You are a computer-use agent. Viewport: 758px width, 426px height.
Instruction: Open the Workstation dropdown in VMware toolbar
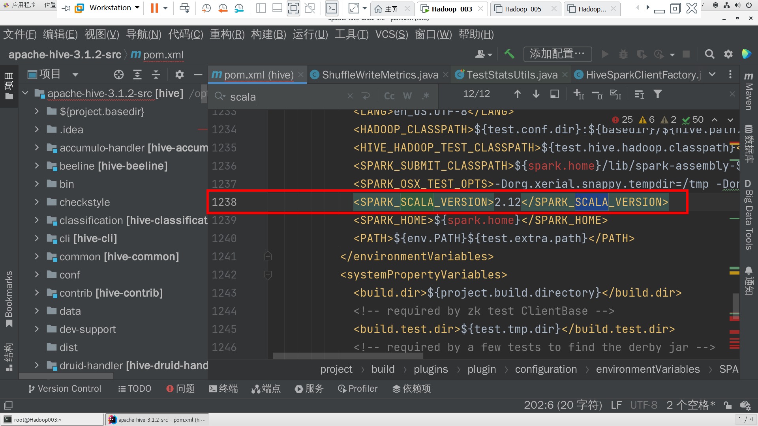tap(137, 7)
